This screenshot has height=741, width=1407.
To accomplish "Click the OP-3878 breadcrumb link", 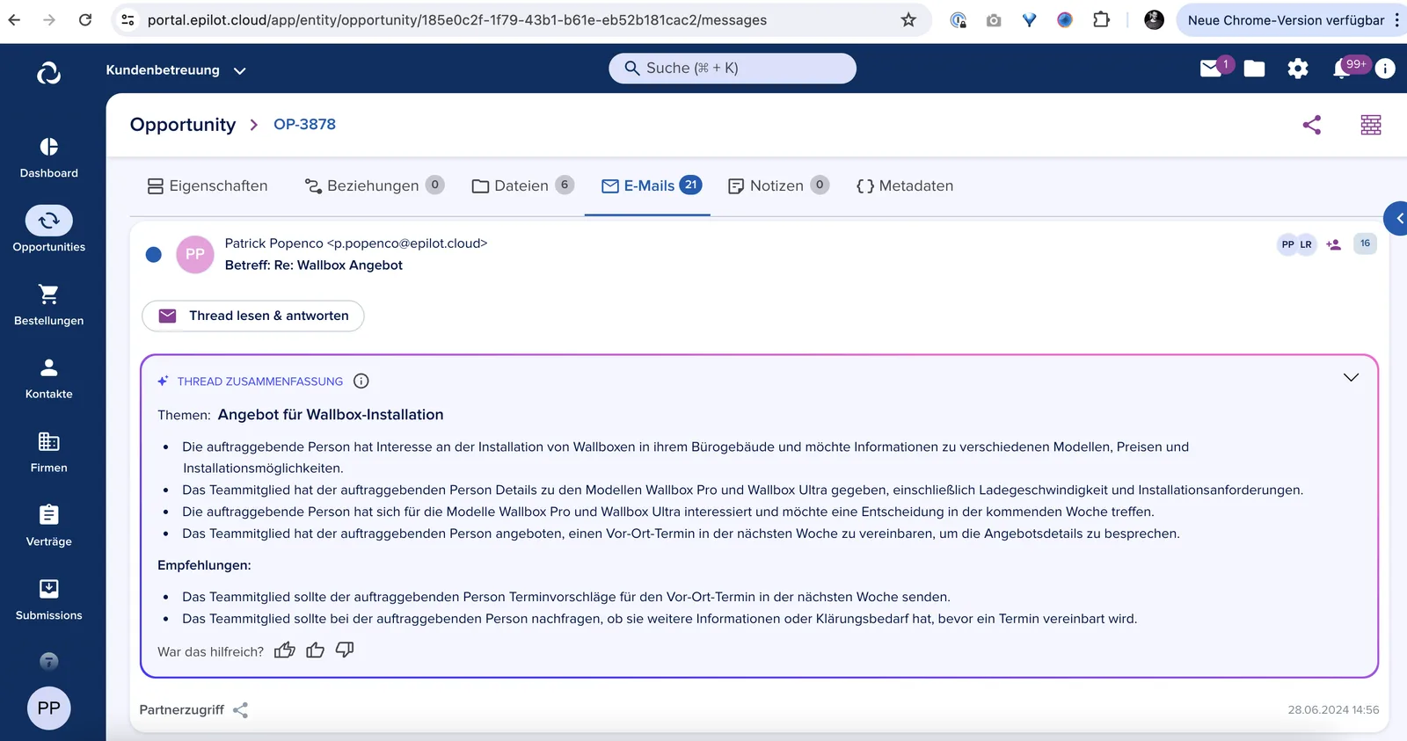I will [x=304, y=125].
